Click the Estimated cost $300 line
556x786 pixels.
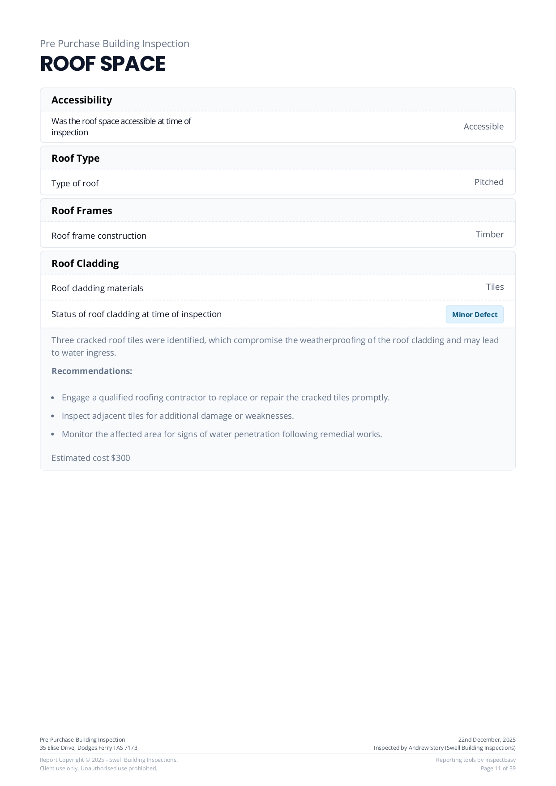[x=91, y=458]
